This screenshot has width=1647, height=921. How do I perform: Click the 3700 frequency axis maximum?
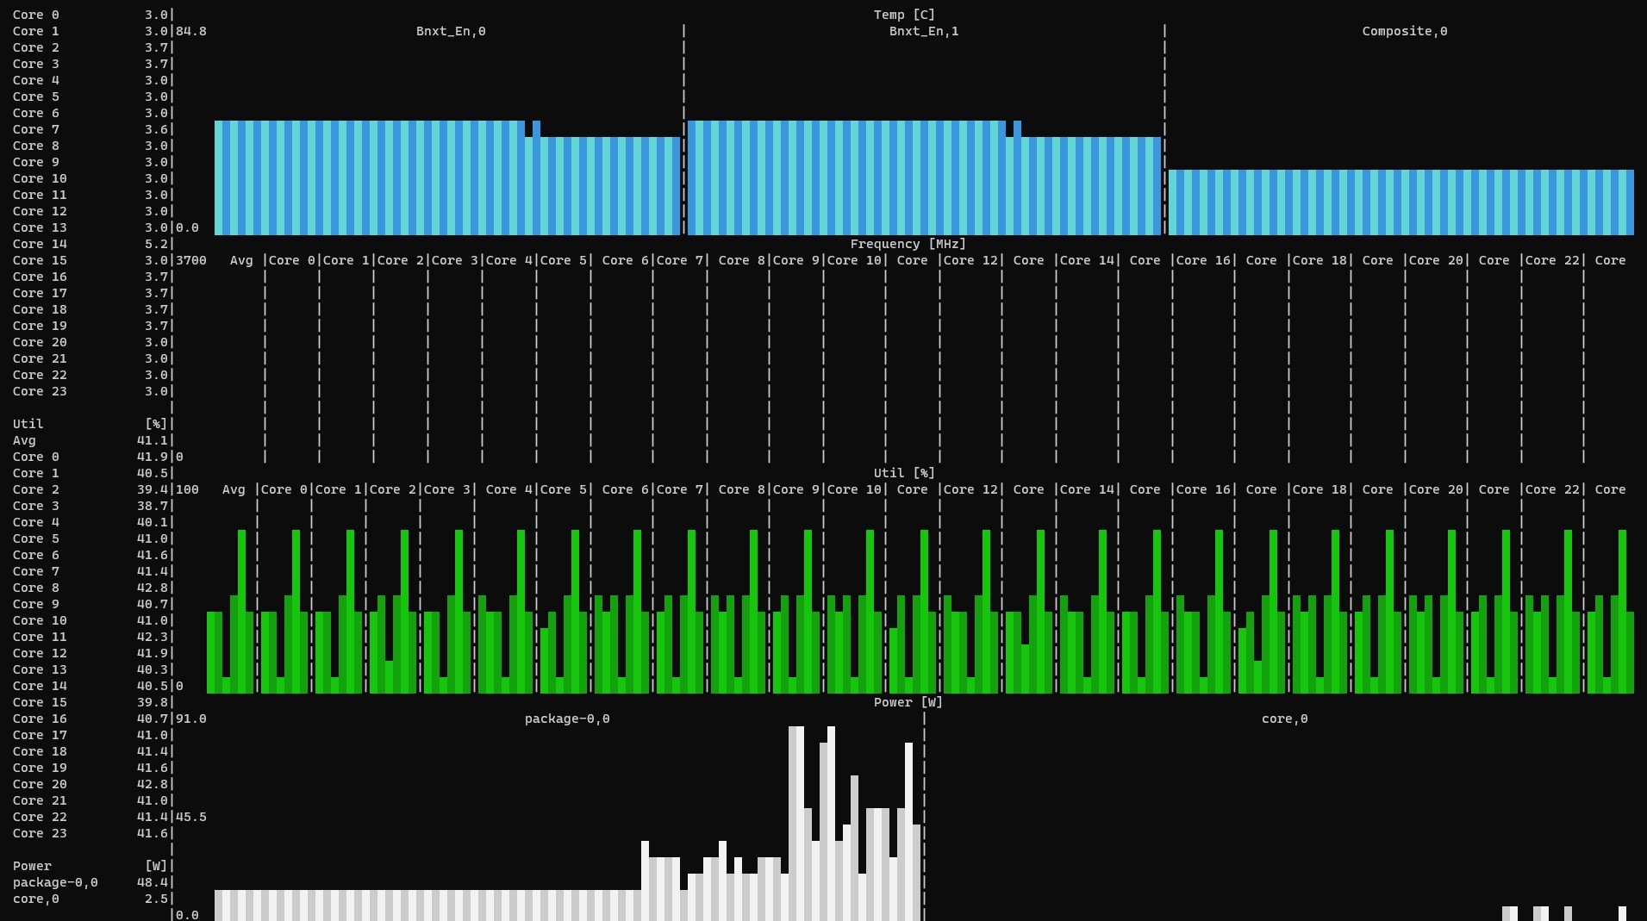tap(191, 260)
